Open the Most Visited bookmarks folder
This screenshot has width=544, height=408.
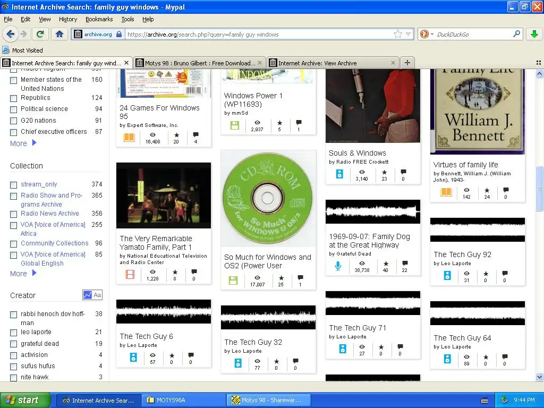(23, 50)
